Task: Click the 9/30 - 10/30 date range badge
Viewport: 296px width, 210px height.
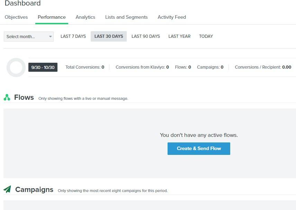Action: coord(43,67)
